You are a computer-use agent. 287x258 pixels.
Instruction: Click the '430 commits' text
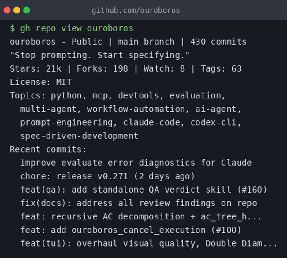[x=218, y=42]
